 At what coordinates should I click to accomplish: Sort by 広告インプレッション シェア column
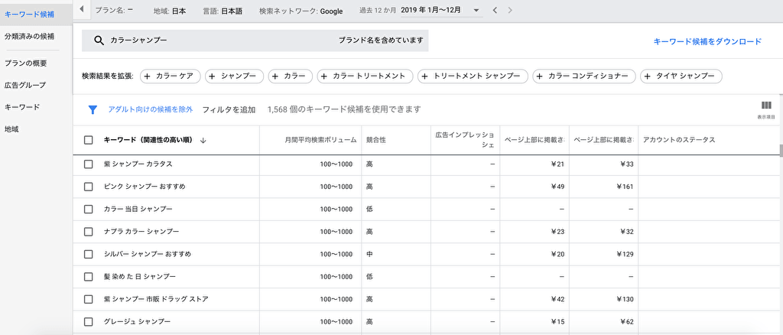(464, 140)
